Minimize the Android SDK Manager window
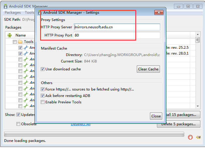This screenshot has height=148, width=205. [178, 6]
